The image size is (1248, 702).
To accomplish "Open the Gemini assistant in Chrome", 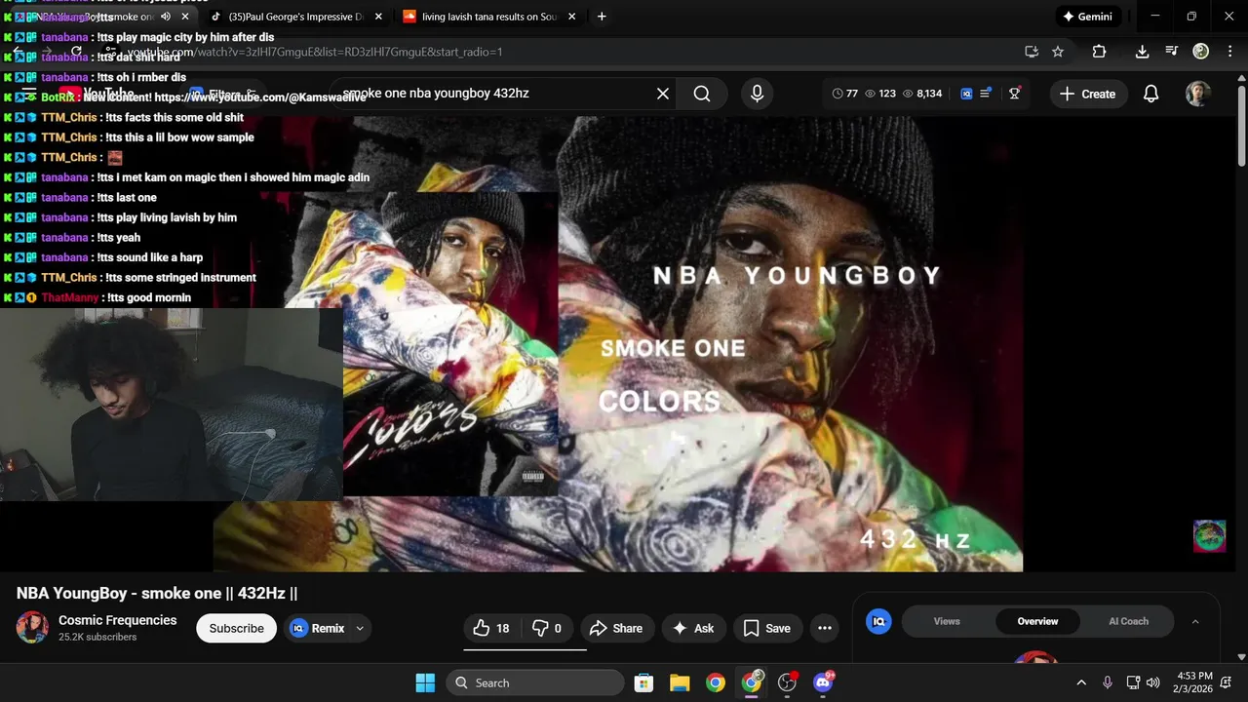I will tap(1087, 17).
